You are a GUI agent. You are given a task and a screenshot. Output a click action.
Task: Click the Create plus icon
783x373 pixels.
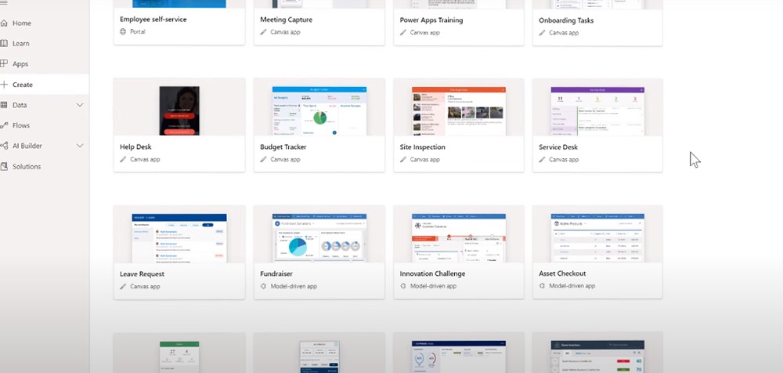click(4, 85)
